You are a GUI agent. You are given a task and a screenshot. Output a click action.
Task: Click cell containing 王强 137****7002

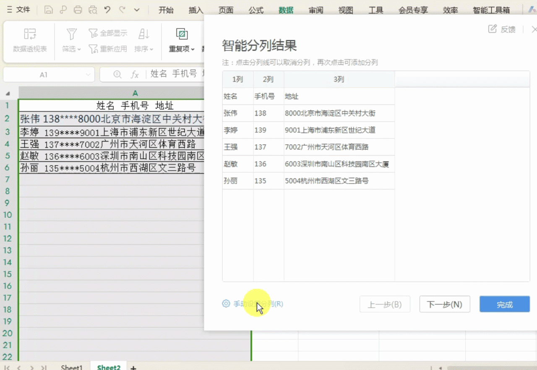tap(112, 144)
